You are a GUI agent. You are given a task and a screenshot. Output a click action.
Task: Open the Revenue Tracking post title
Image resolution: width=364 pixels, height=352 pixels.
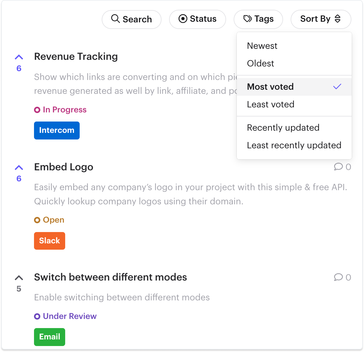pos(76,57)
